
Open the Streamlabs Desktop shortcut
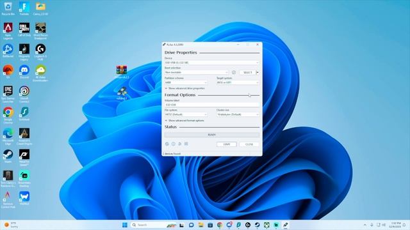pyautogui.click(x=24, y=179)
